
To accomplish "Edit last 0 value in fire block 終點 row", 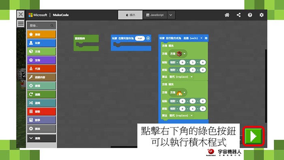I will coord(203,109).
